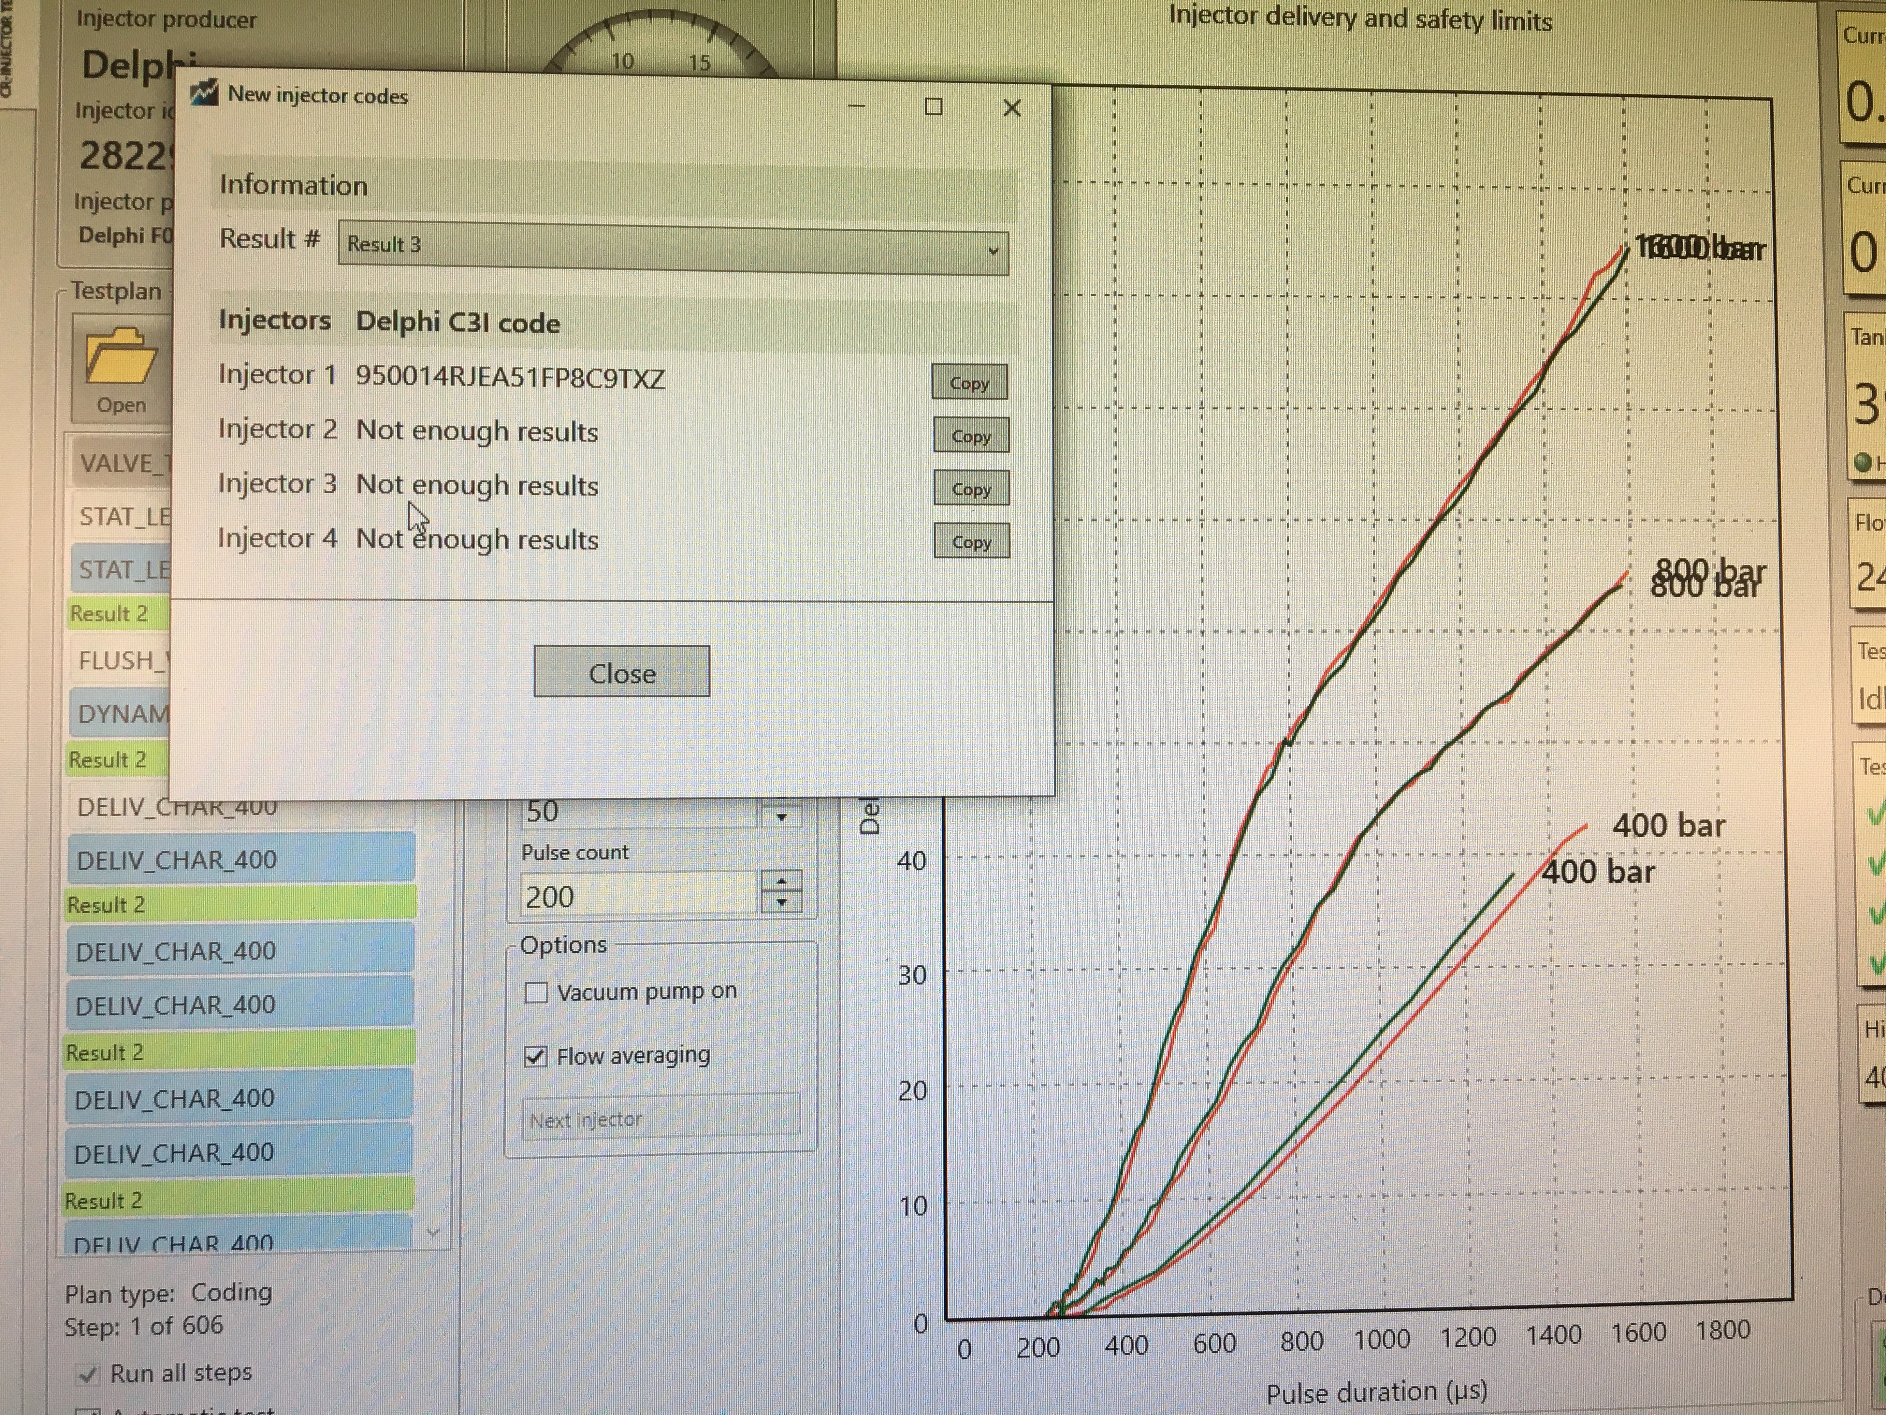Enable the Vacuum pump on checkbox
1886x1415 pixels.
pos(537,993)
